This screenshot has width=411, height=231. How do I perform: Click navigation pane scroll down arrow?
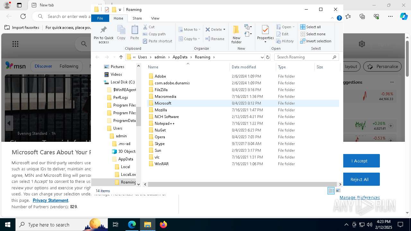tap(138, 184)
